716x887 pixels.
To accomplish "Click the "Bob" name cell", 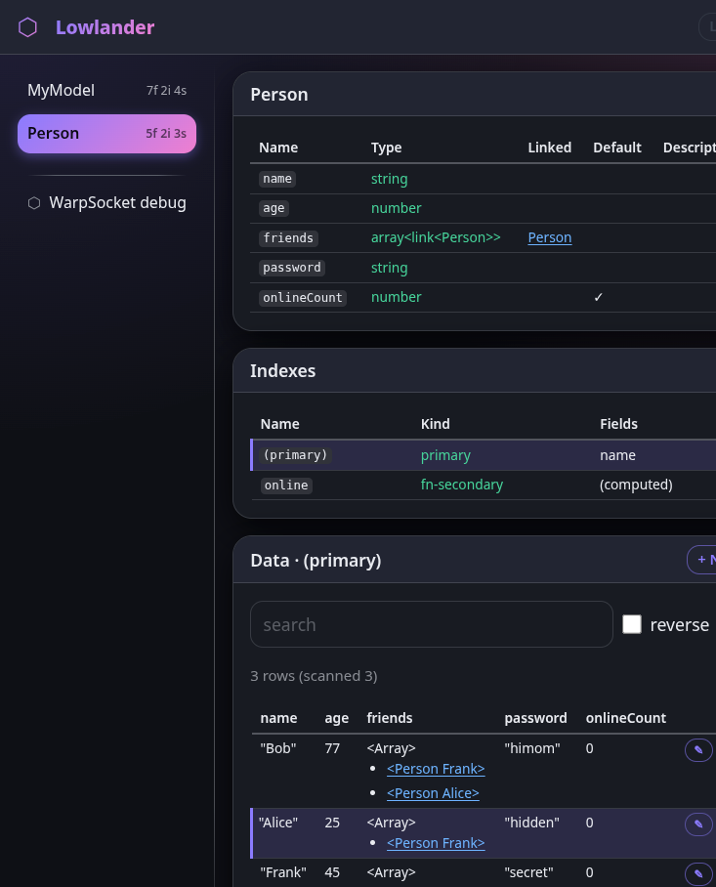I will [278, 748].
